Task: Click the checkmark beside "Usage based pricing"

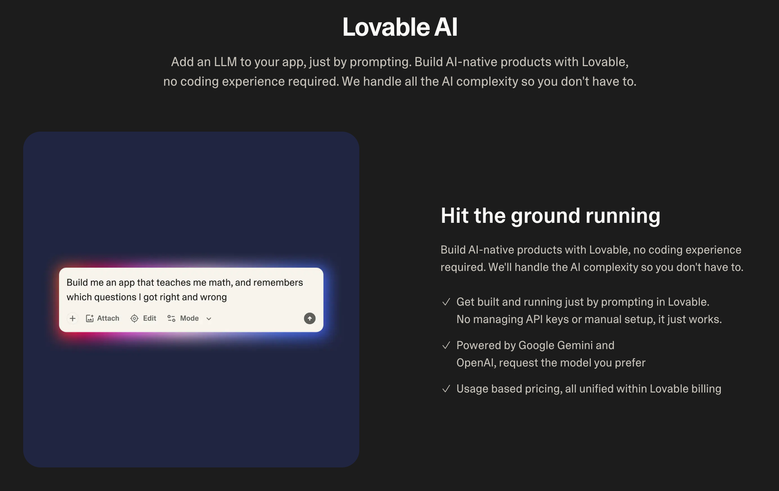Action: coord(446,389)
